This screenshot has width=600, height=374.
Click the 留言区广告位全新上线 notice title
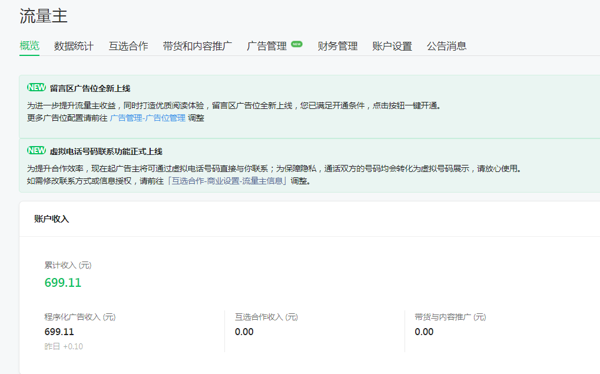90,88
